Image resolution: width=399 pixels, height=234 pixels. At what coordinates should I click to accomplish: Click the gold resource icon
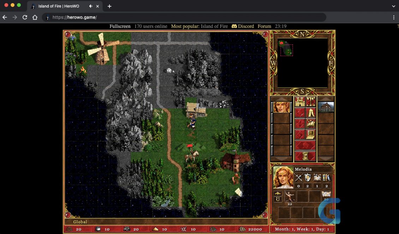(242, 229)
